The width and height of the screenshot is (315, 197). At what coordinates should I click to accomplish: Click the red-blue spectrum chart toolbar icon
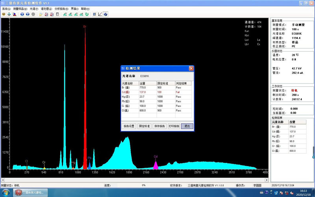point(15,14)
